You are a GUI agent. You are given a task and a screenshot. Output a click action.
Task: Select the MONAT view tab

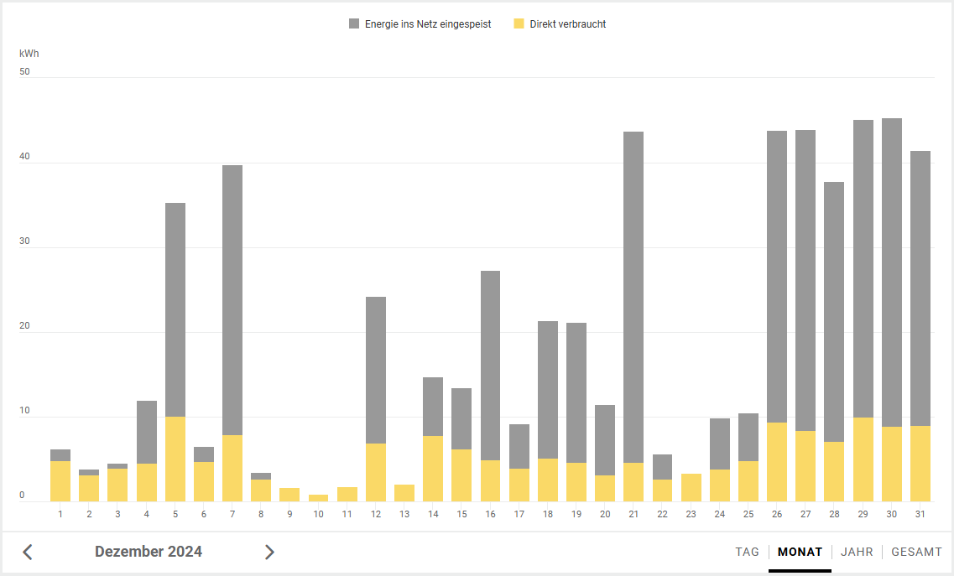[x=800, y=552]
